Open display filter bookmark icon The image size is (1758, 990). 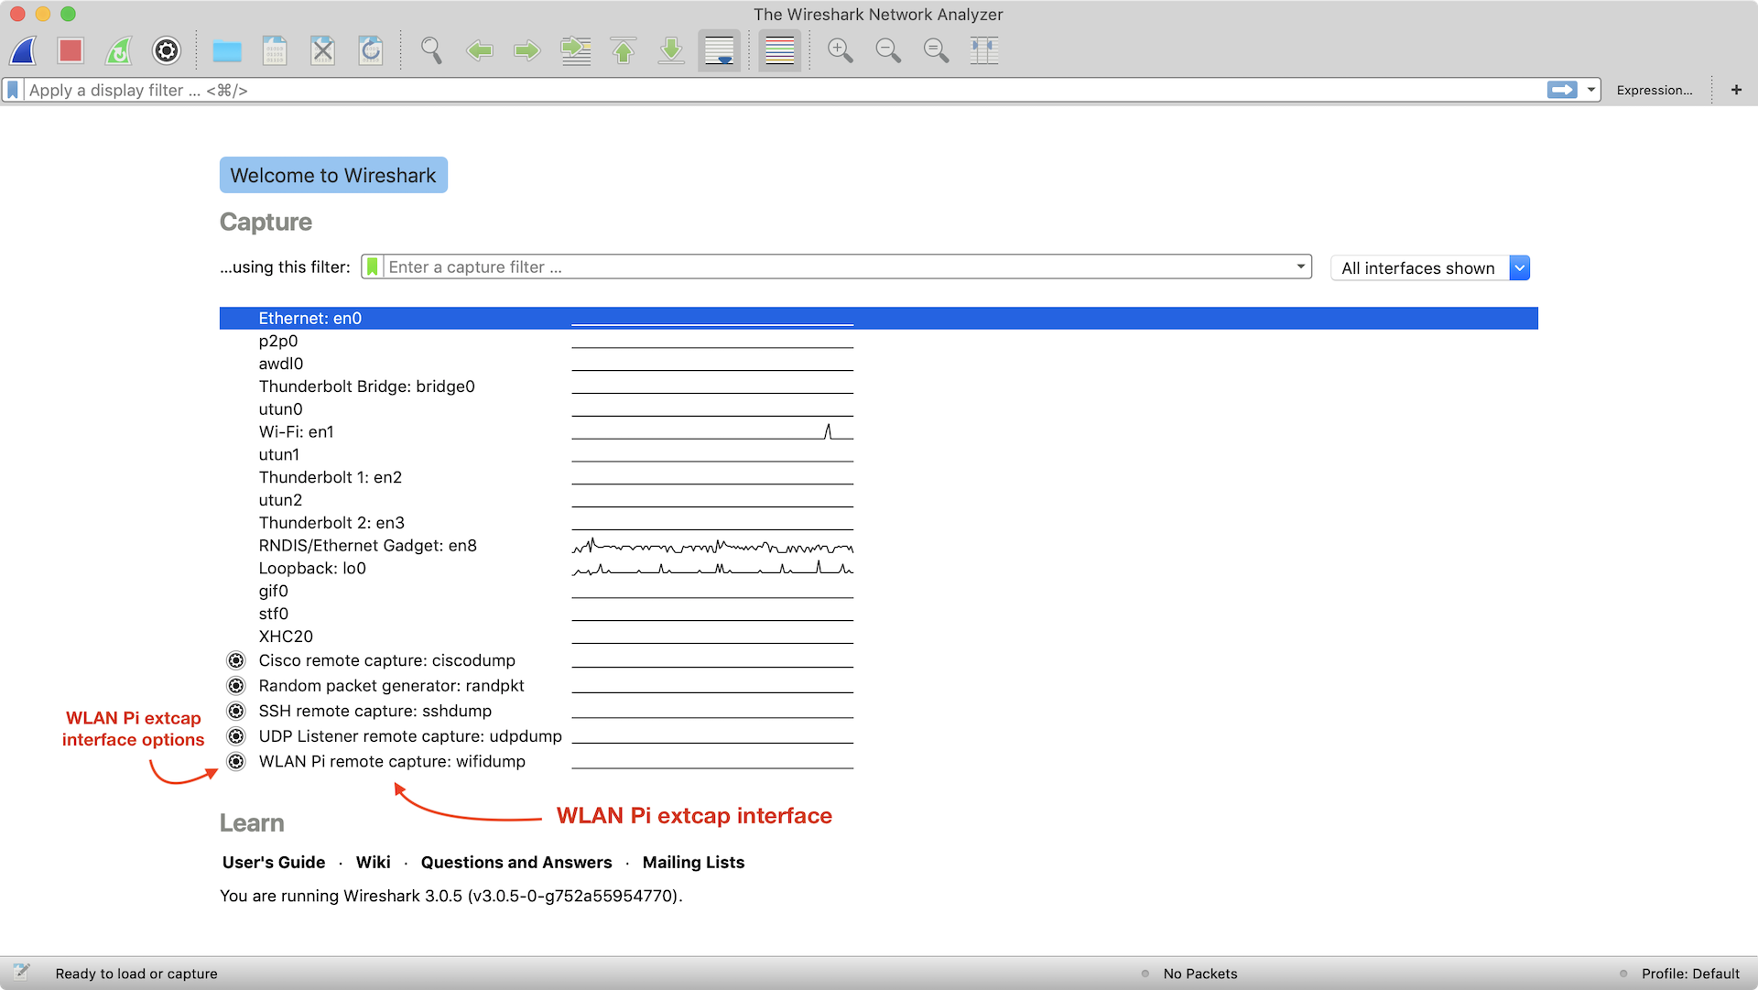[13, 90]
